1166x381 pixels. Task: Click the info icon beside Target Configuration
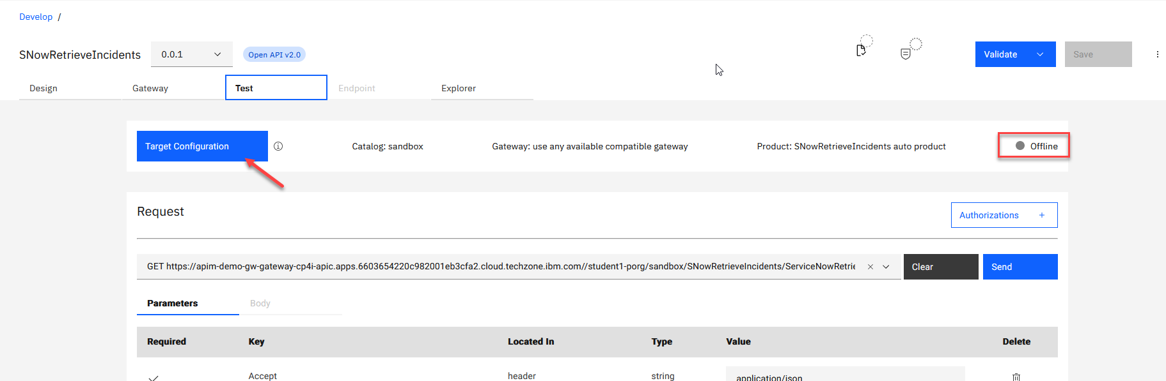click(x=278, y=146)
